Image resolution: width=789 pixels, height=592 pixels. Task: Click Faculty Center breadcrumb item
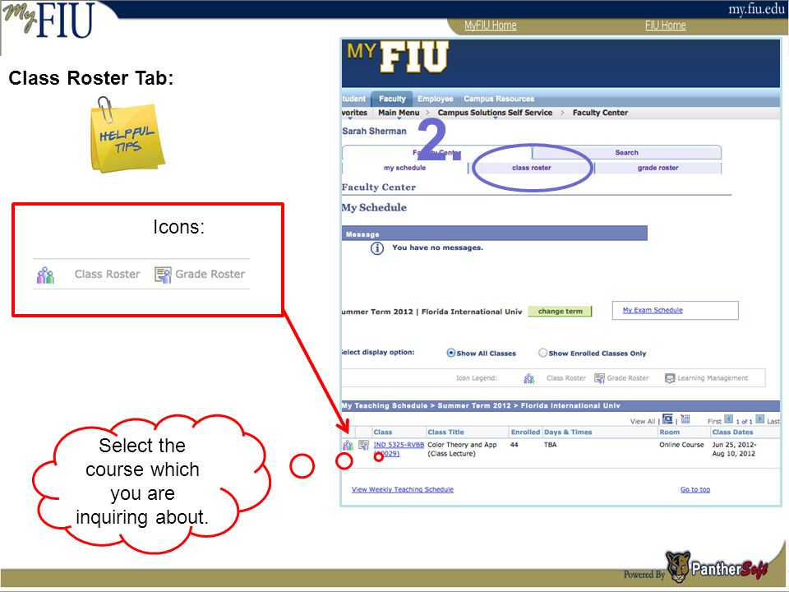pos(600,113)
